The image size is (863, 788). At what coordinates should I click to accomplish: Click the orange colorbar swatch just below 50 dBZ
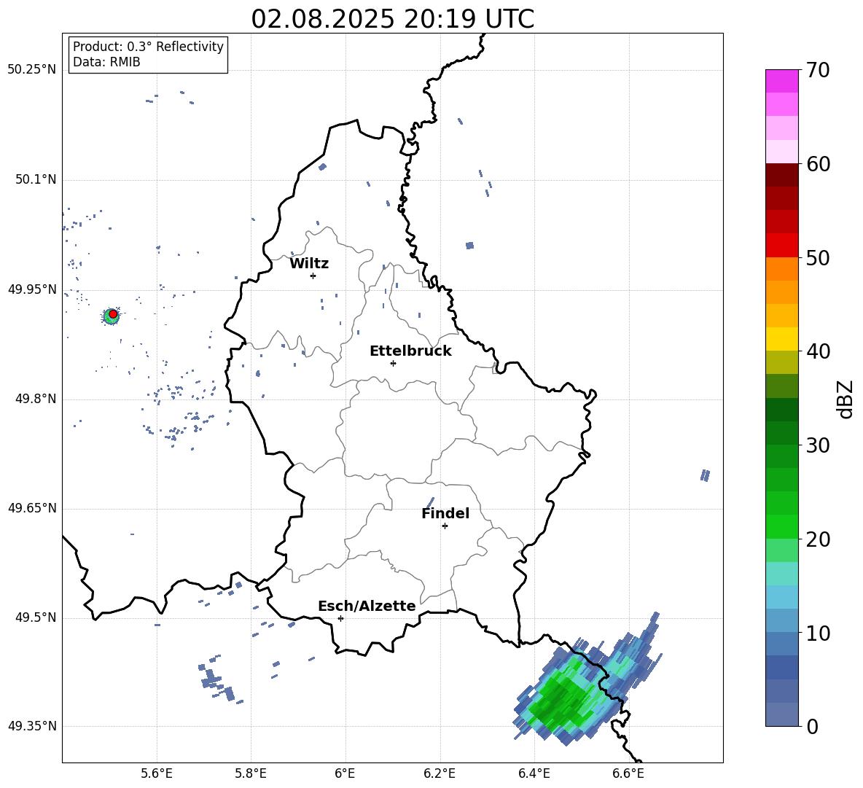781,268
